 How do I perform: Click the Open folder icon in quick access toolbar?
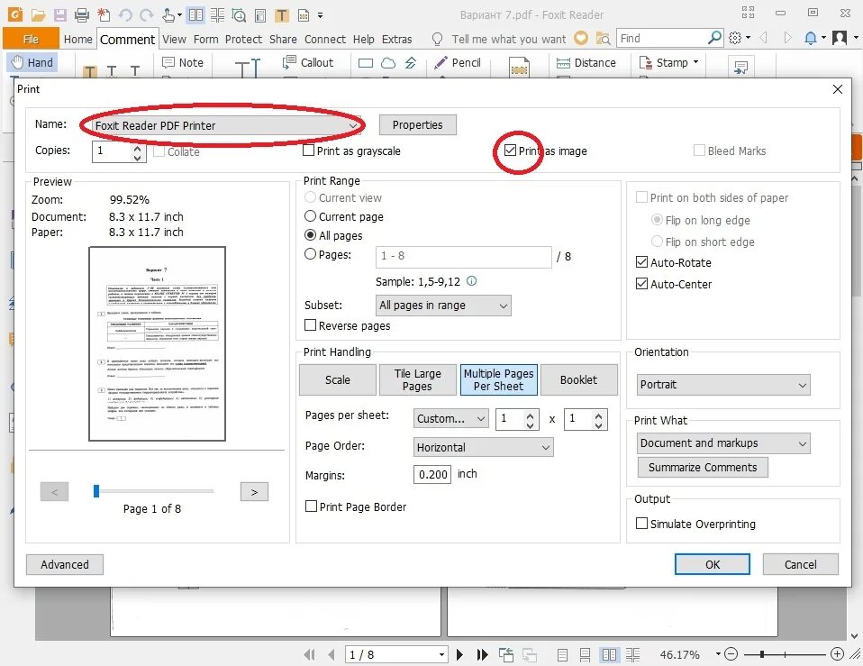click(38, 14)
